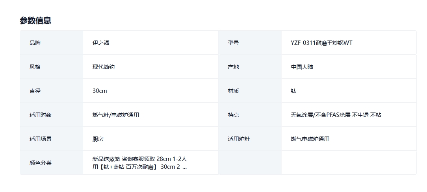Image resolution: width=427 pixels, height=192 pixels.
Task: Select the 特点 label cell
Action: tap(250, 114)
